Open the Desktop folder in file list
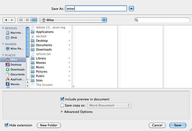Viewport: 192px width, 131px height. tap(51, 41)
